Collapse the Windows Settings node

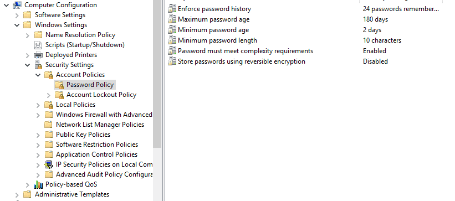(17, 25)
